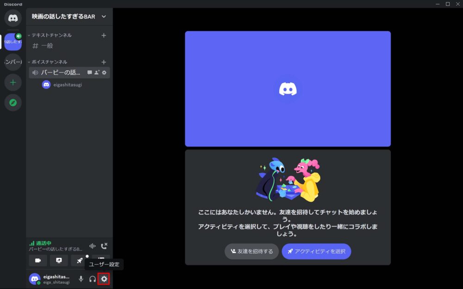The height and width of the screenshot is (289, 463).
Task: Collapse the テキストチャンネル category
Action: point(50,35)
